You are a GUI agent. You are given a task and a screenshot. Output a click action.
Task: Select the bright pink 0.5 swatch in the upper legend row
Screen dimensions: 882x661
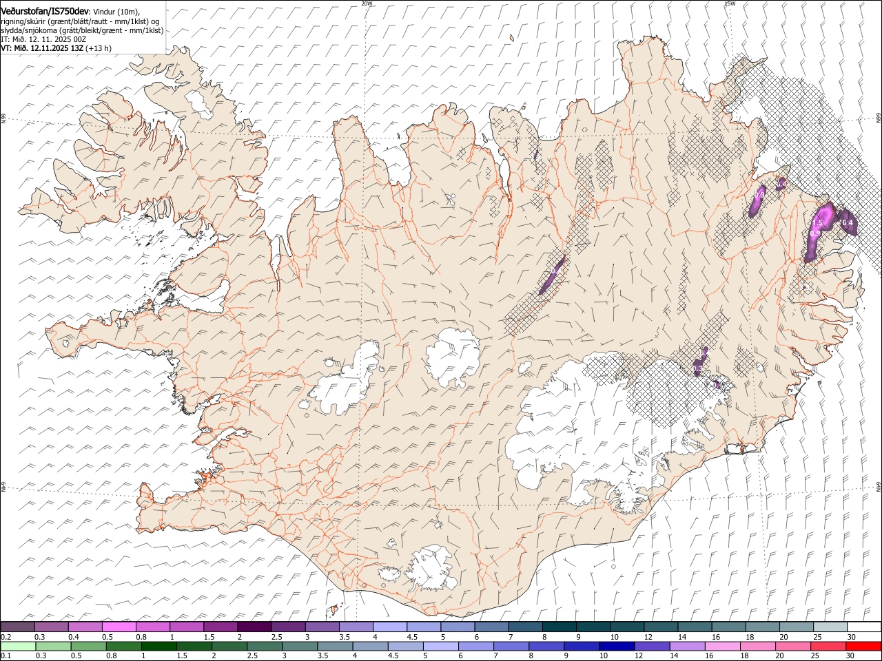(x=119, y=627)
